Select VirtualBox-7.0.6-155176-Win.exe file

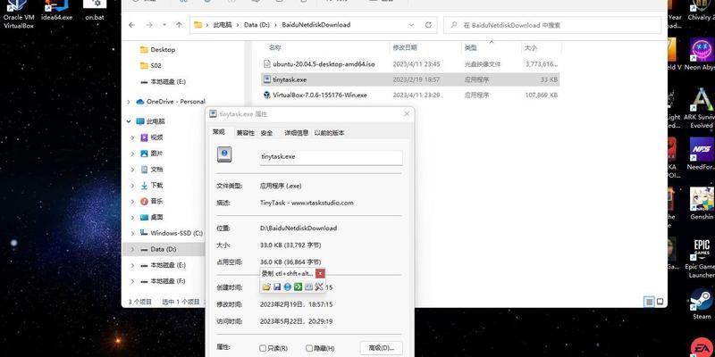(410, 95)
